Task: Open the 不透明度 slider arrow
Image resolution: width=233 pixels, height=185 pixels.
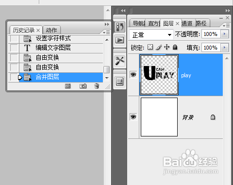Action: pos(225,34)
